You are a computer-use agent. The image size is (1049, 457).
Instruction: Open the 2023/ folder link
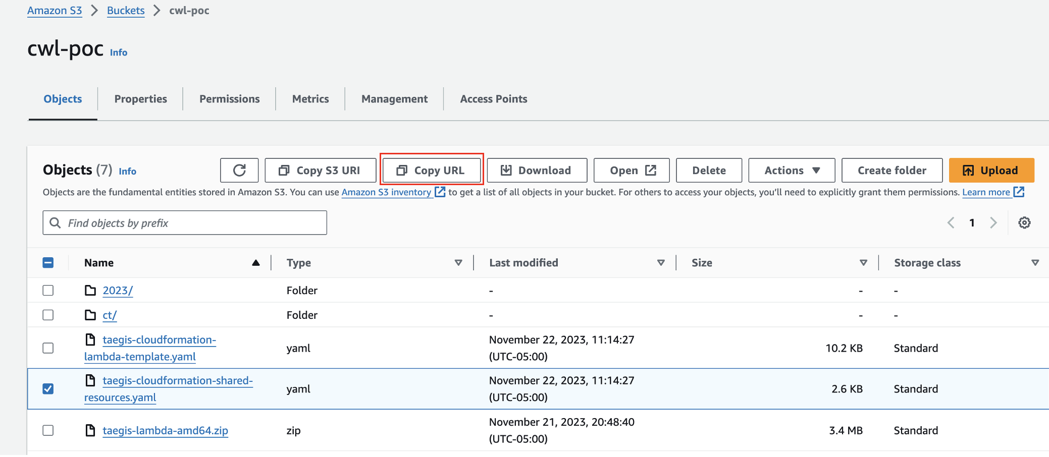[118, 291]
